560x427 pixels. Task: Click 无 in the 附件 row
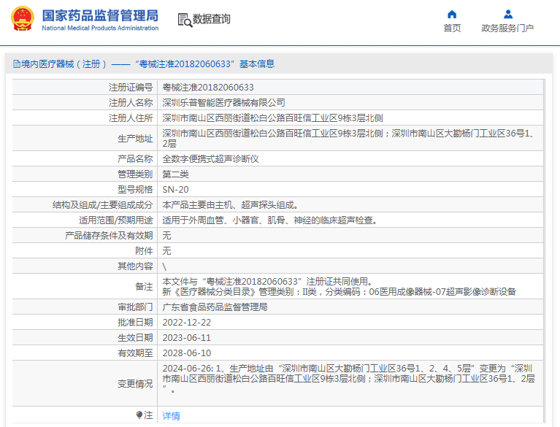(166, 251)
